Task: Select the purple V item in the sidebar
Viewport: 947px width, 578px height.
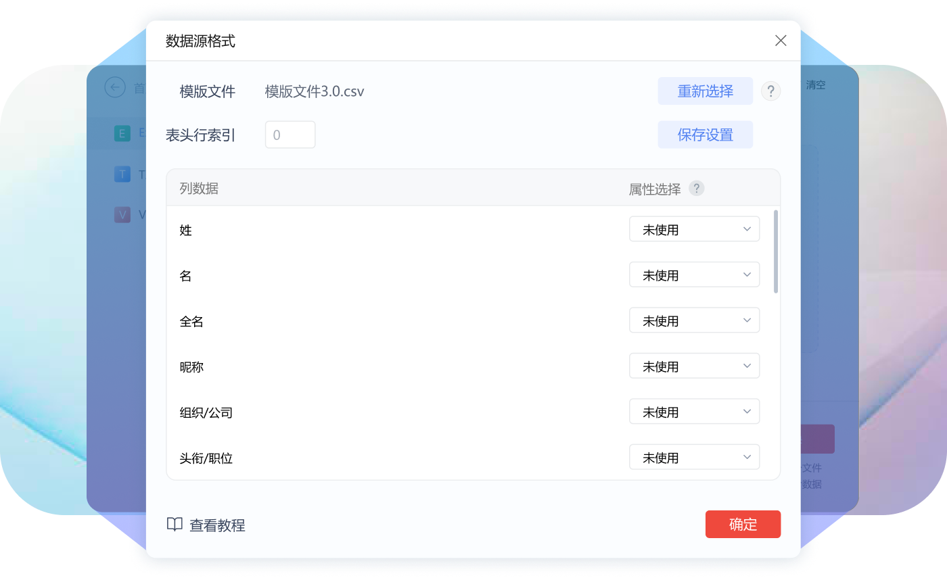Action: 122,214
